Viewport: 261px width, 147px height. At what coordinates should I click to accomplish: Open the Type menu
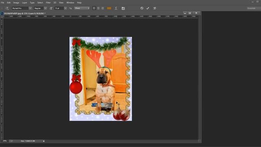32,3
